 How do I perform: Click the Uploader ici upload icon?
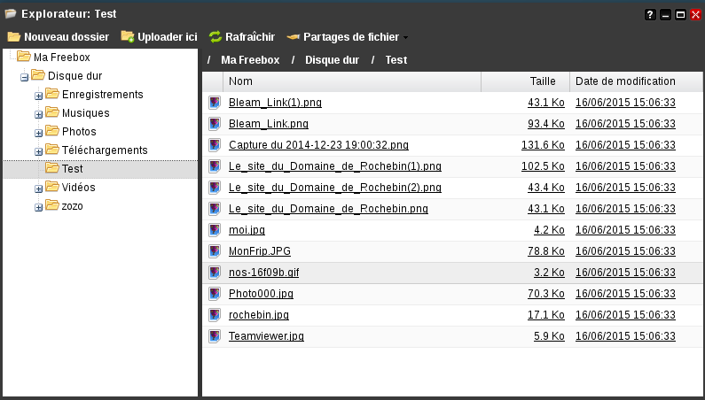click(128, 37)
